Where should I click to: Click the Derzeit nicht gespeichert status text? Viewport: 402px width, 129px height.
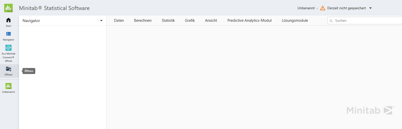[346, 8]
